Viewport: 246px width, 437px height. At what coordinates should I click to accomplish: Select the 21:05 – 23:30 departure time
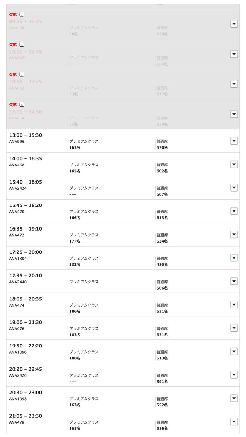point(26,416)
